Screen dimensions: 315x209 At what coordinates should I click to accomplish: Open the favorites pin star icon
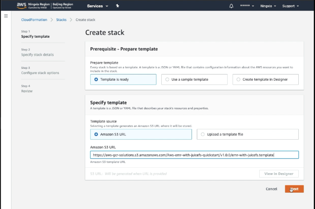[118, 6]
